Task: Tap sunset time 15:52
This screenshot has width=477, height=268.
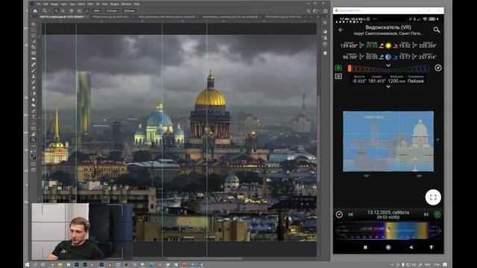Action: click(x=405, y=46)
